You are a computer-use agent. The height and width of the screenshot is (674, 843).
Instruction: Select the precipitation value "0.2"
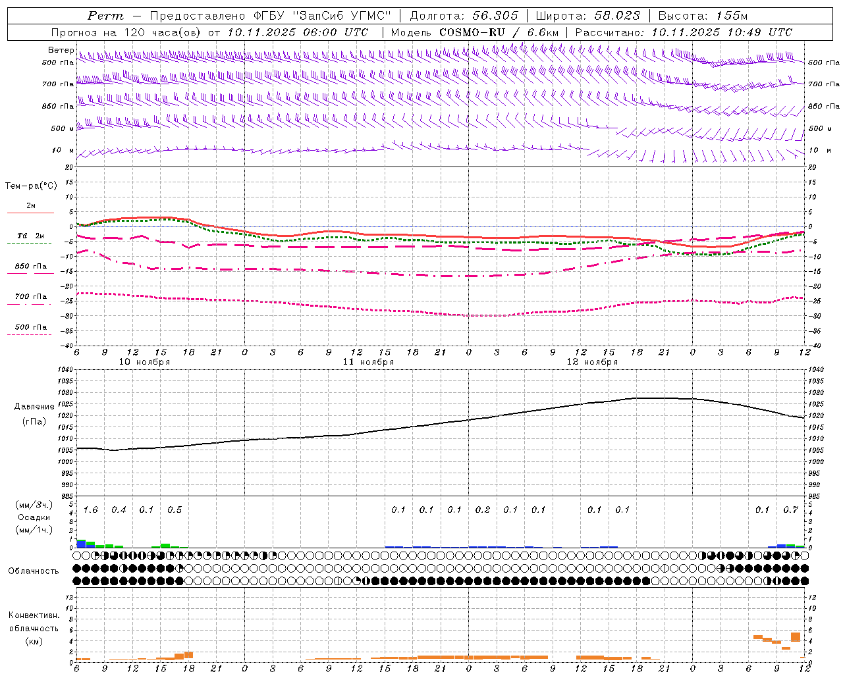click(x=483, y=510)
